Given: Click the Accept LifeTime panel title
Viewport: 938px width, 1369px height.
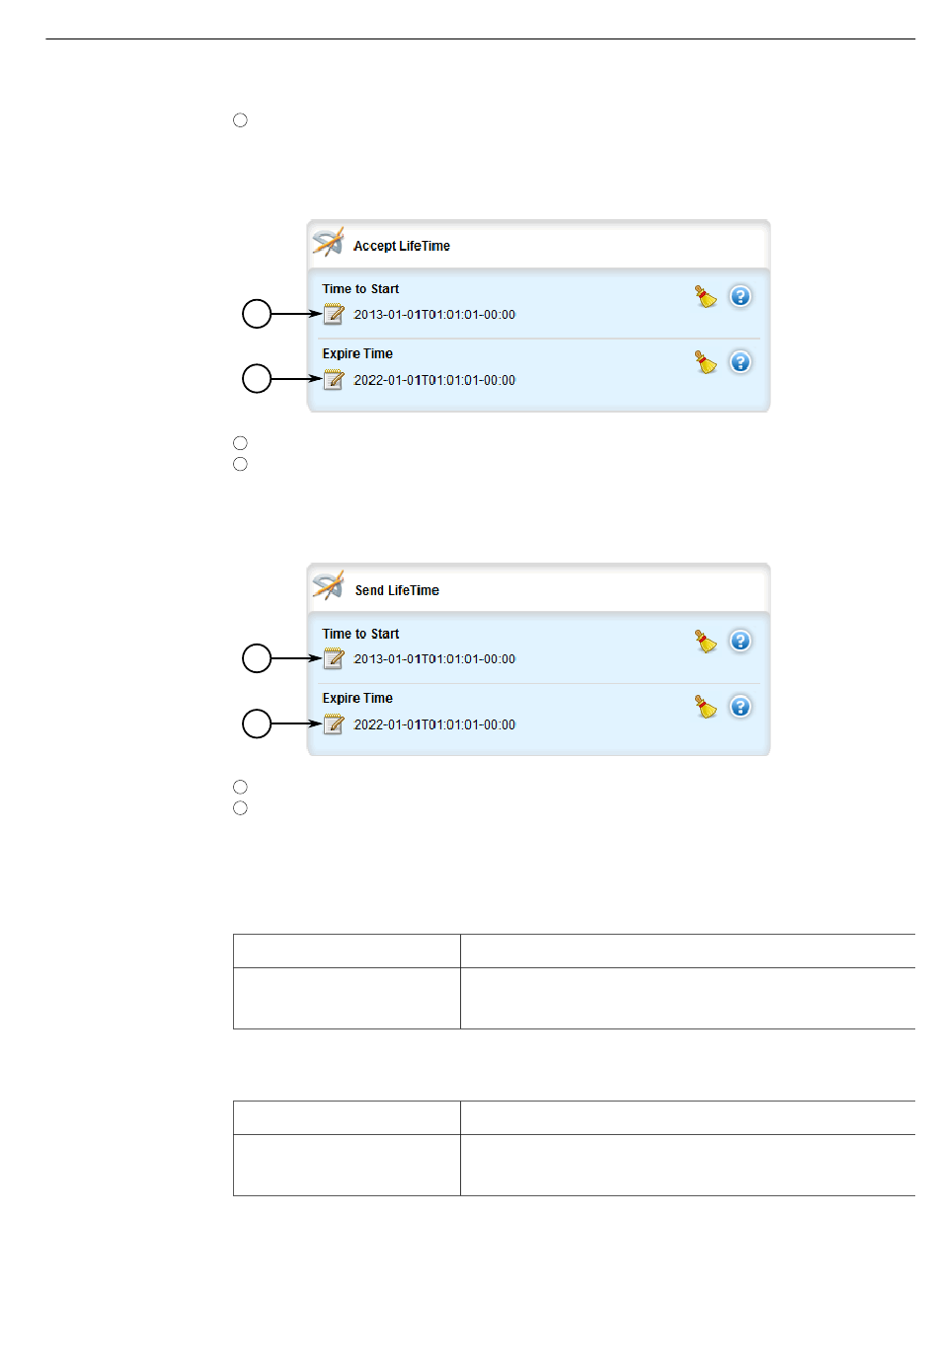Looking at the screenshot, I should (402, 246).
